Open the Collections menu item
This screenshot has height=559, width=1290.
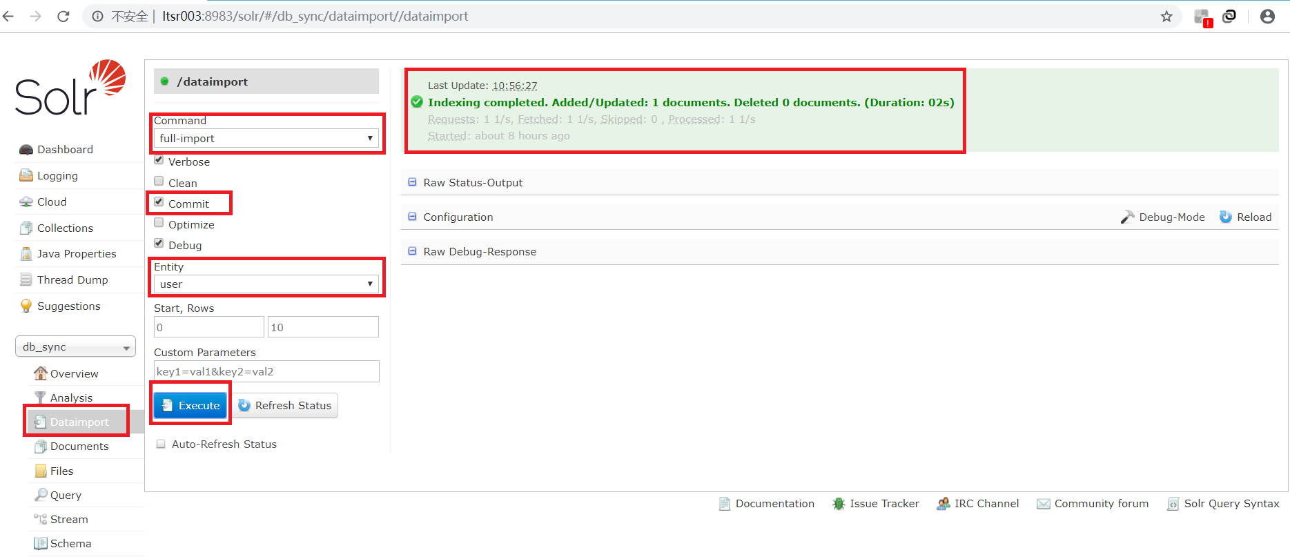pyautogui.click(x=65, y=228)
